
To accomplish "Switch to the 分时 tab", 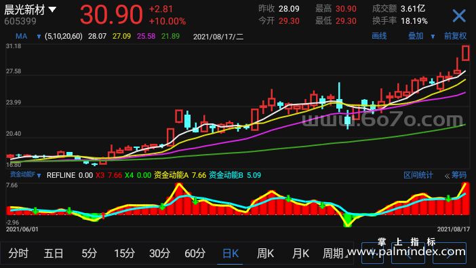I will tap(18, 253).
